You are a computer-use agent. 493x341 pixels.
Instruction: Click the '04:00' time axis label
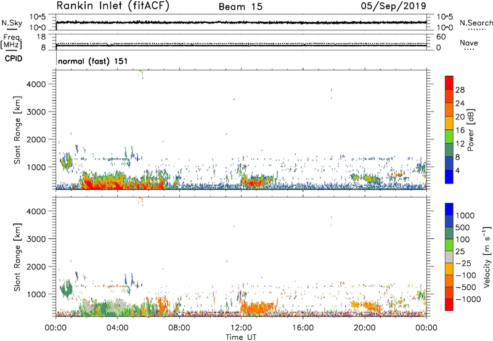[x=117, y=328]
